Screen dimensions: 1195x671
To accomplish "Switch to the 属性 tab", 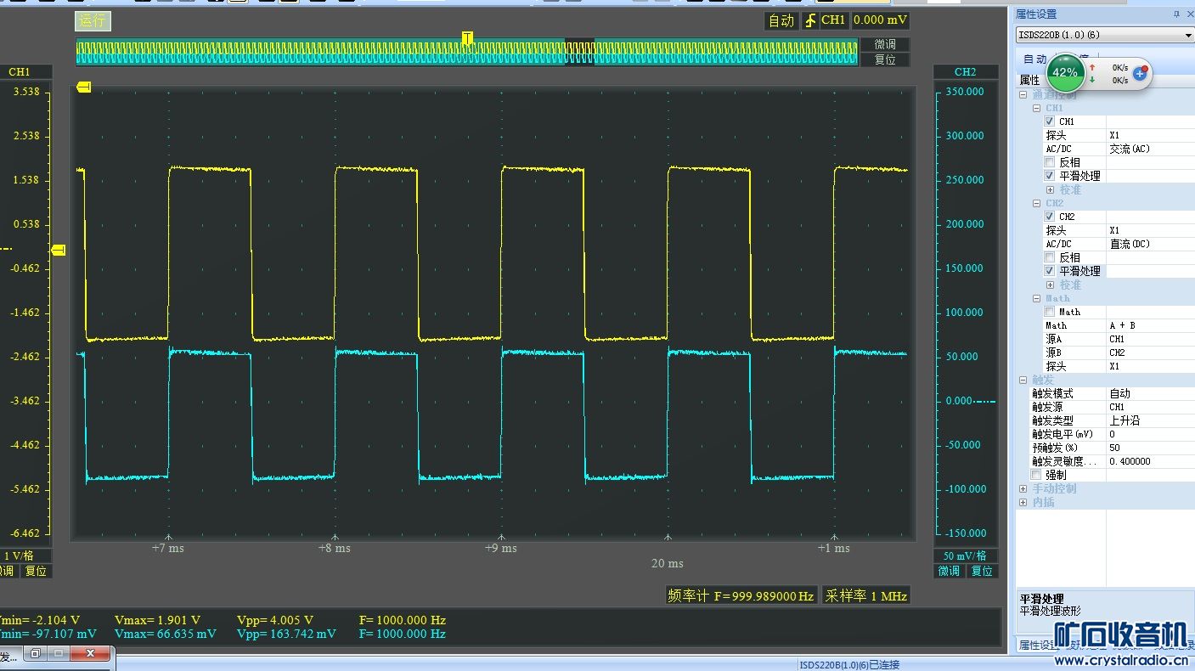I will [1029, 80].
